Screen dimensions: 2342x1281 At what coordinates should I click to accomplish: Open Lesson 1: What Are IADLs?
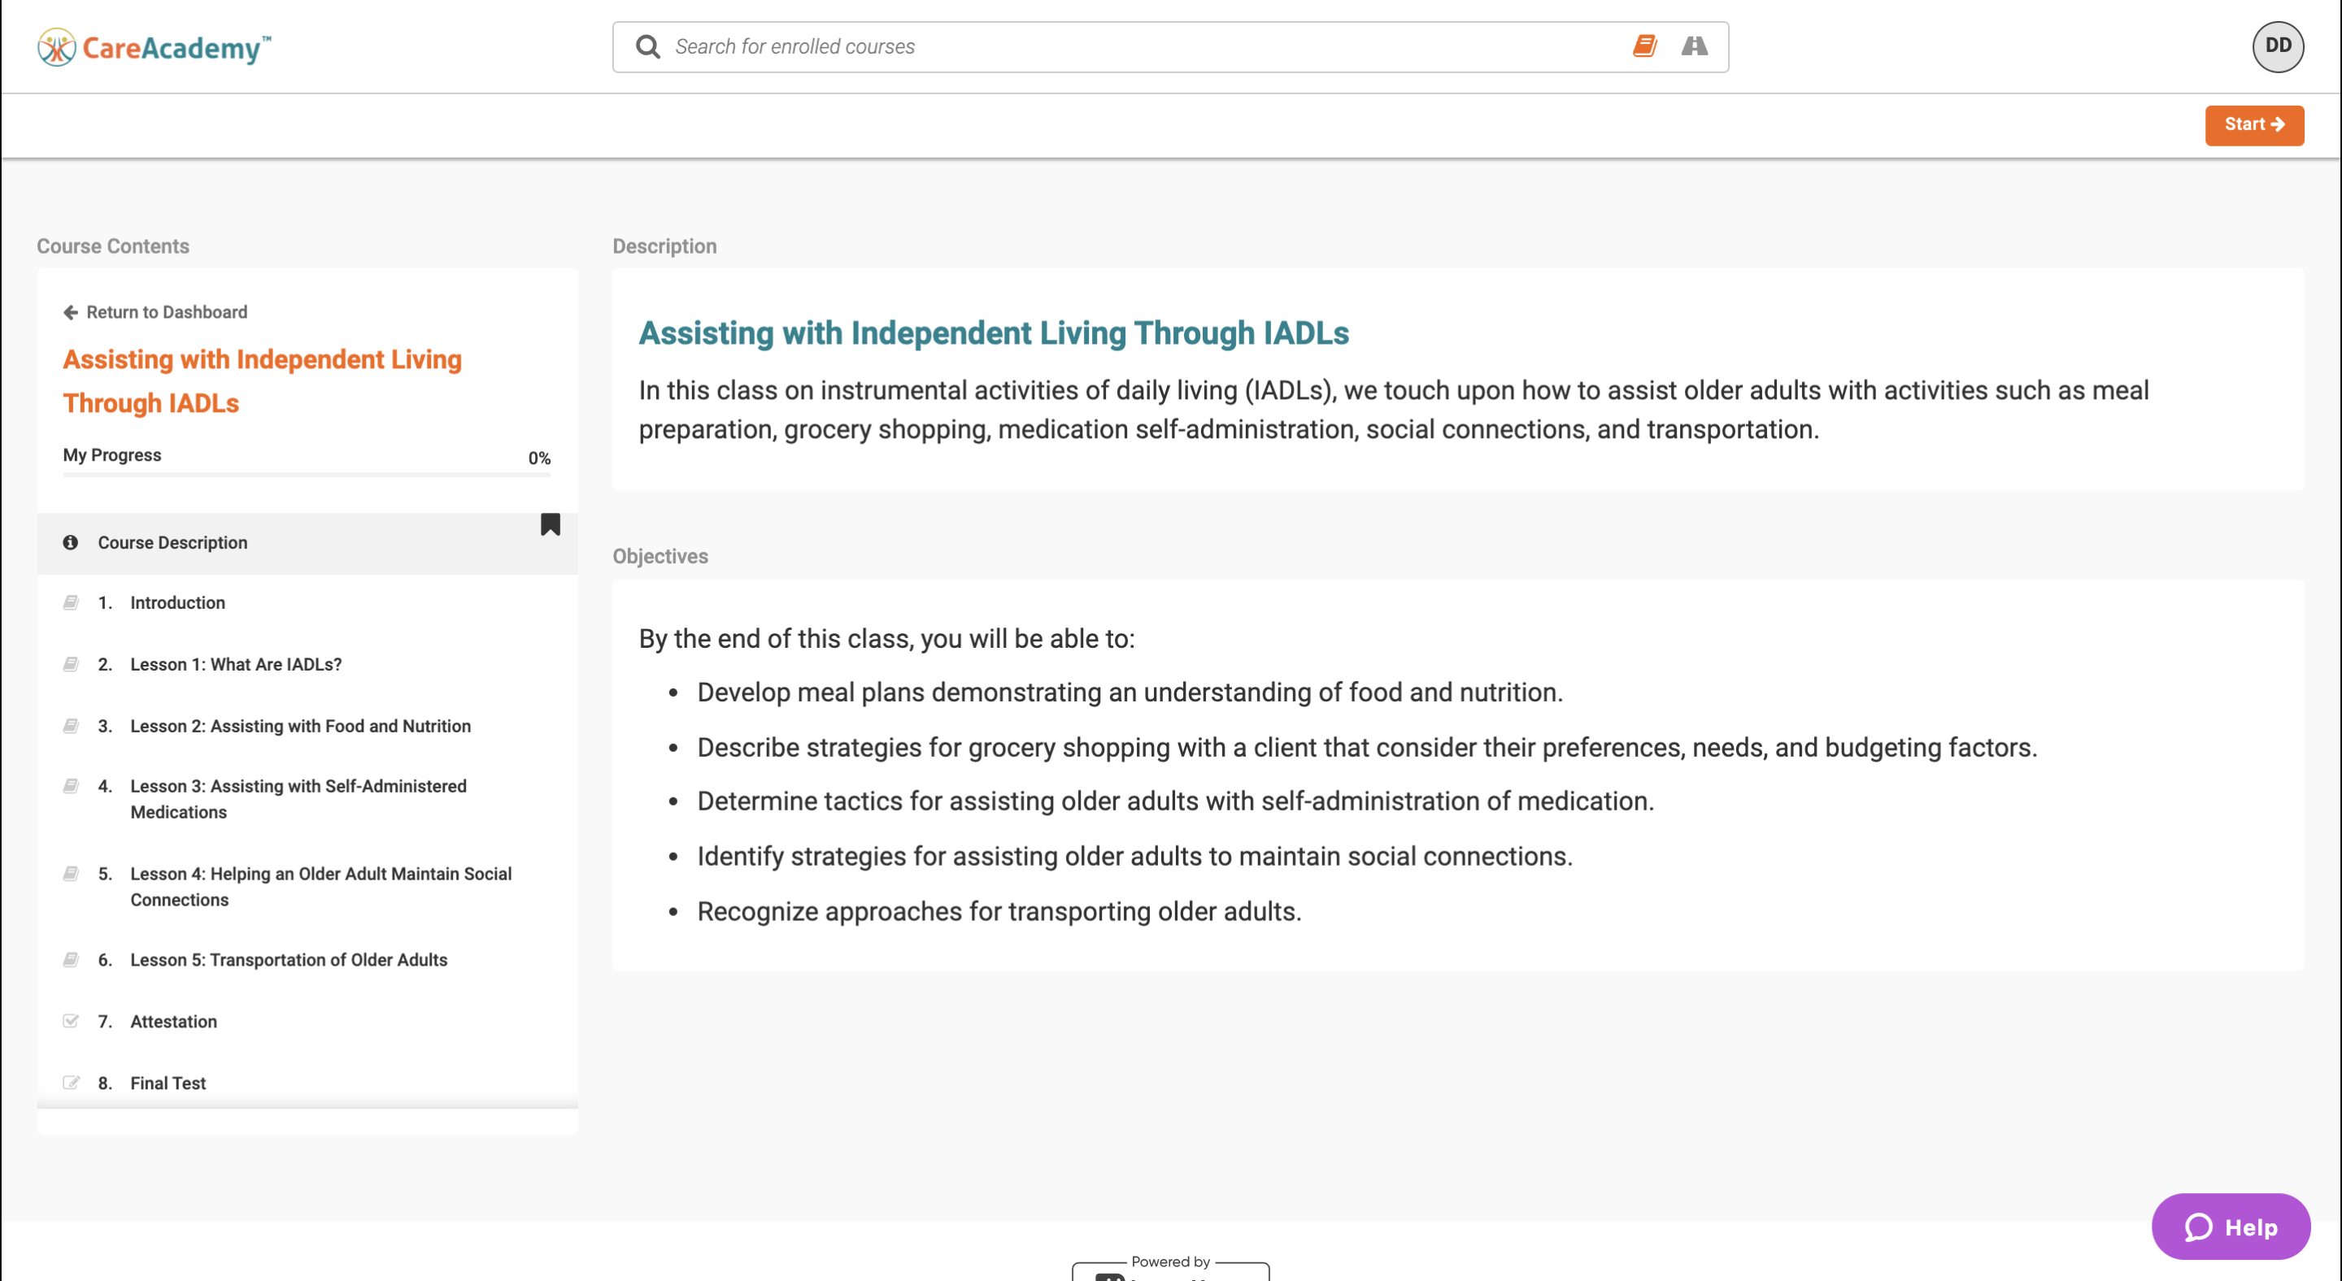pyautogui.click(x=236, y=664)
